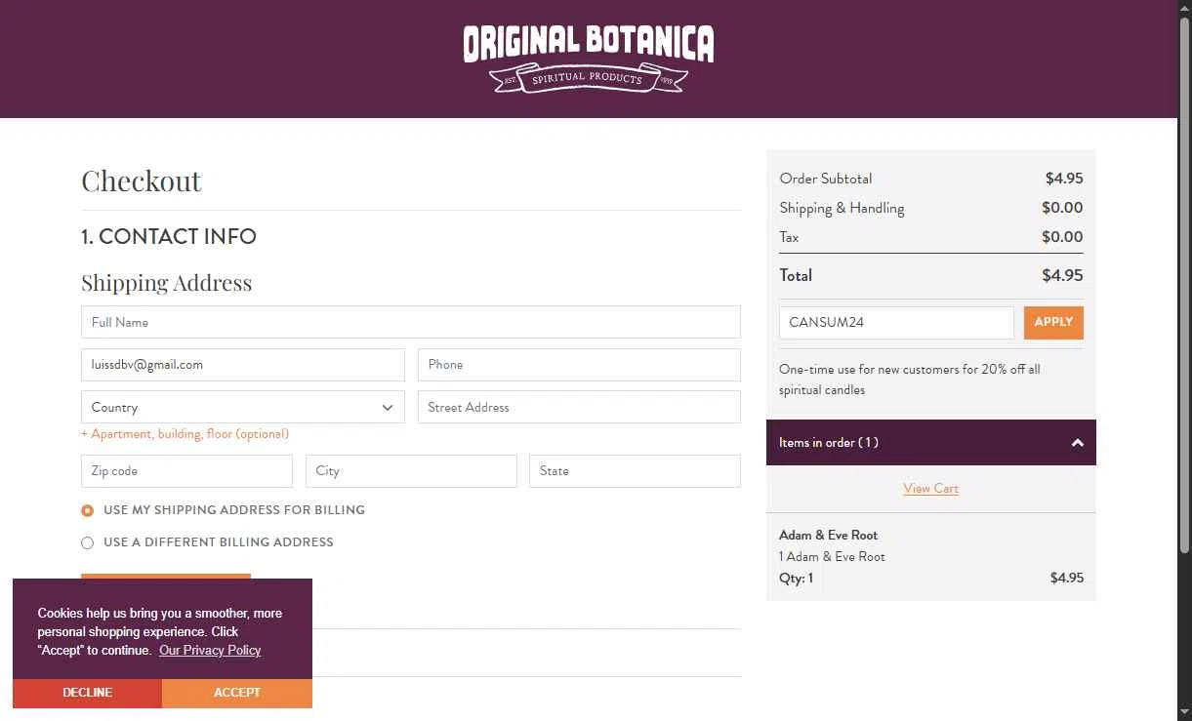Collapse the Items in order chevron

tap(1077, 443)
